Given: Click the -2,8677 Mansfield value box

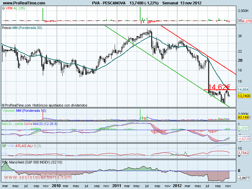Looking at the screenshot, I should click(244, 178).
